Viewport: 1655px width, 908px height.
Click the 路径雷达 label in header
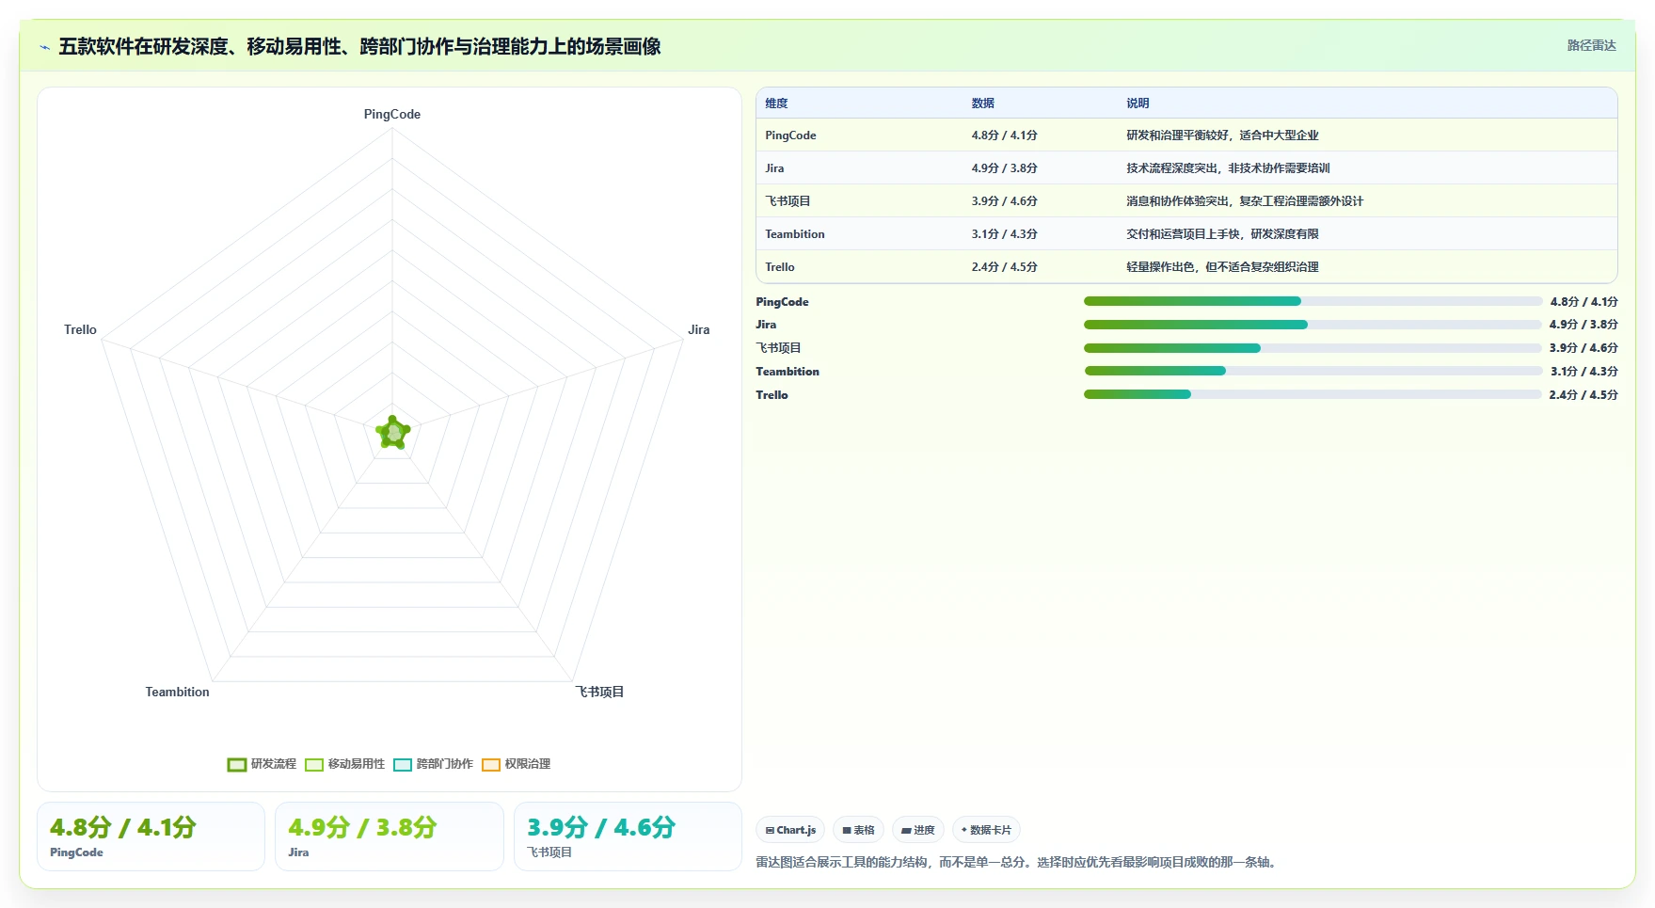coord(1591,45)
